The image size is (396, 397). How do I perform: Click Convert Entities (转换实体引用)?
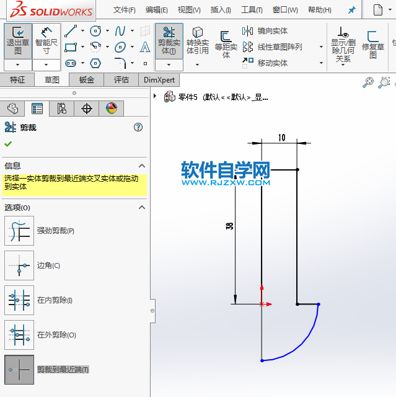coord(198,41)
